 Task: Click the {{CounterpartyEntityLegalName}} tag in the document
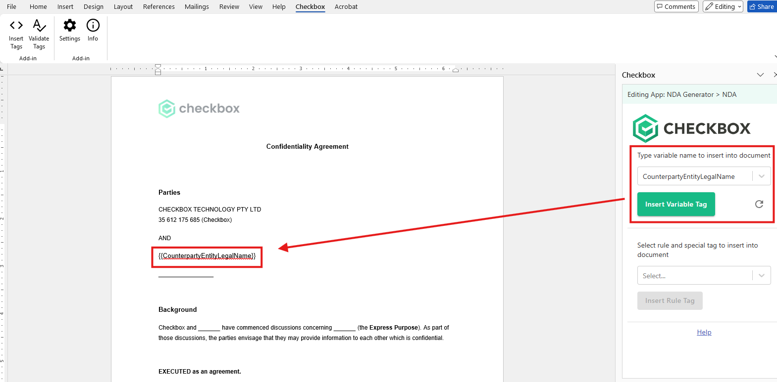click(207, 256)
